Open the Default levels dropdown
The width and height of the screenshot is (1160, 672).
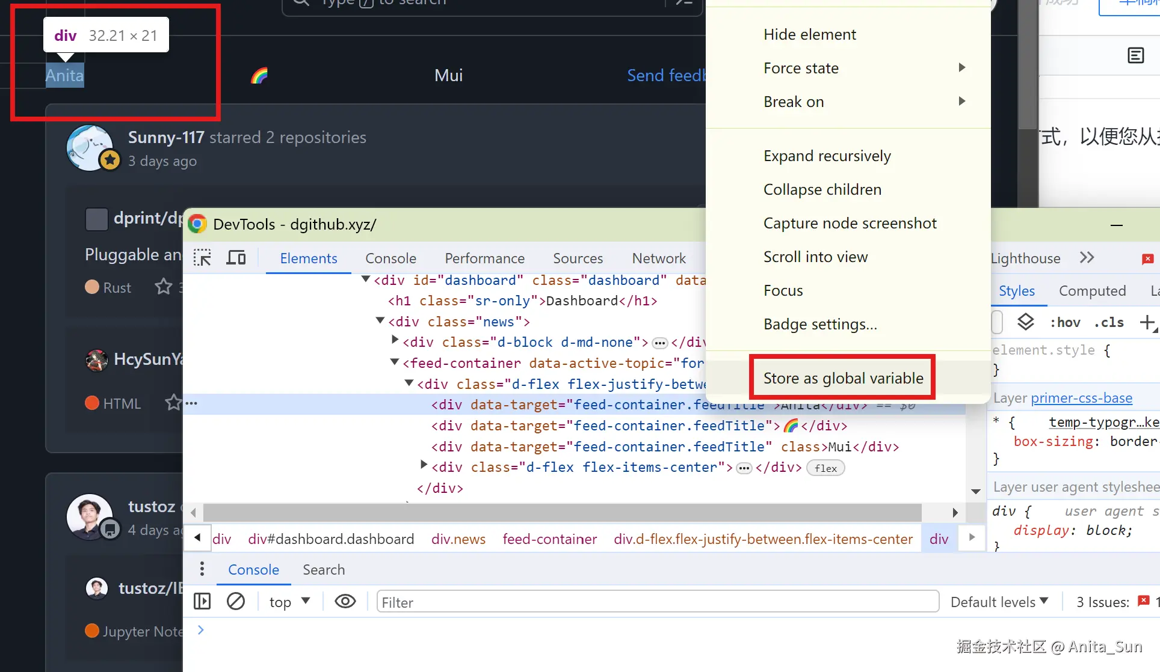click(999, 602)
